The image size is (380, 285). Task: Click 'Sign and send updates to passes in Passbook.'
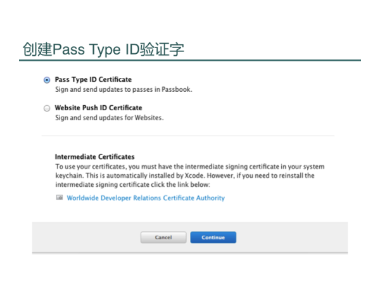(123, 89)
